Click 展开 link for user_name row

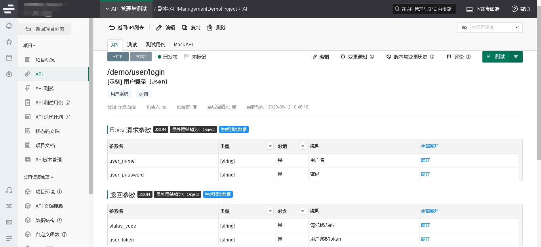click(x=425, y=160)
